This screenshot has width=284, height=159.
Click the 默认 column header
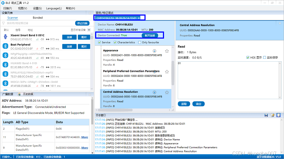[x=6, y=30]
